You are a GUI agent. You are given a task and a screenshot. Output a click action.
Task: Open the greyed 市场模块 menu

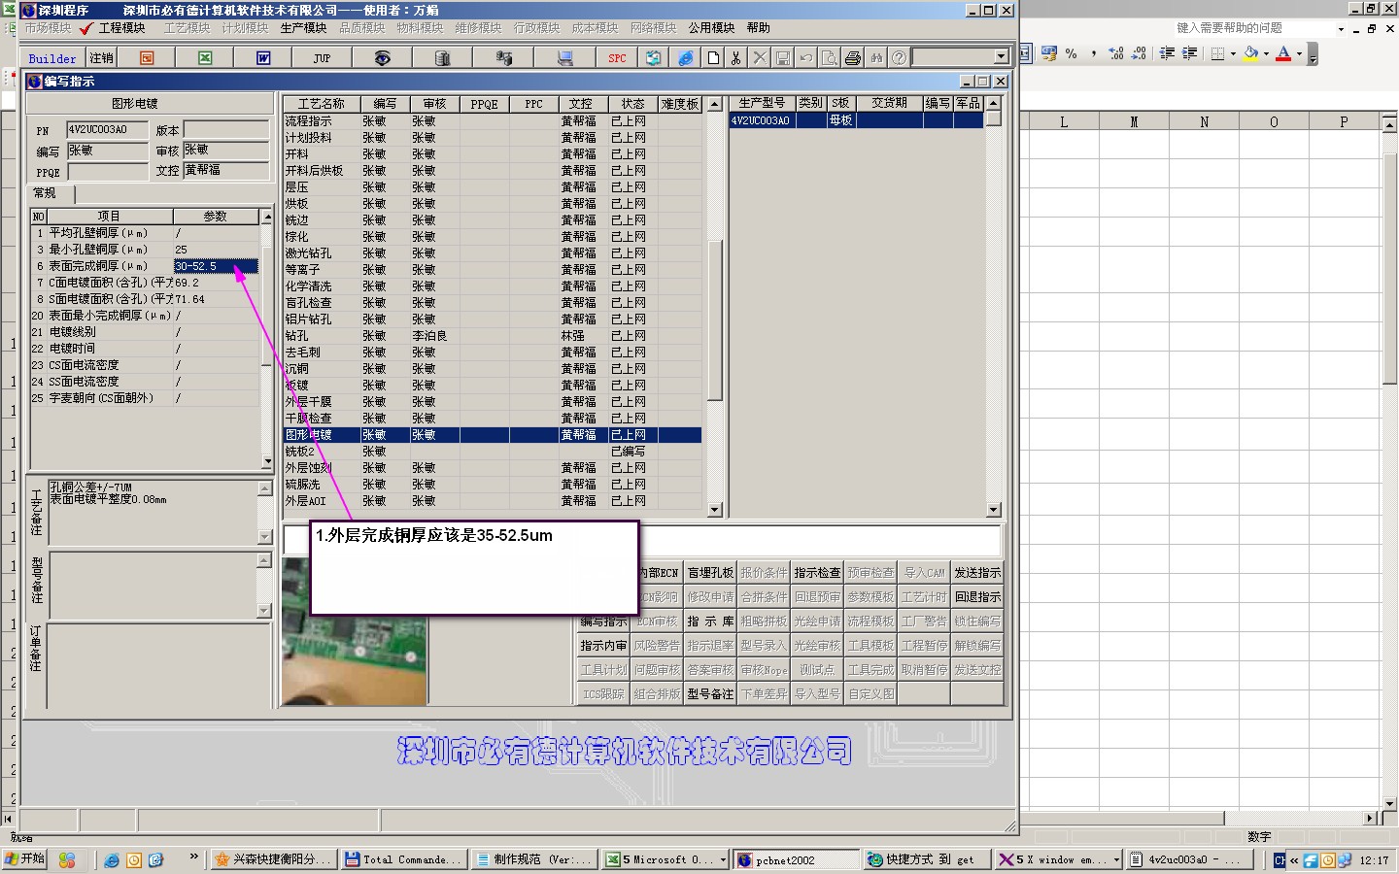pos(48,28)
